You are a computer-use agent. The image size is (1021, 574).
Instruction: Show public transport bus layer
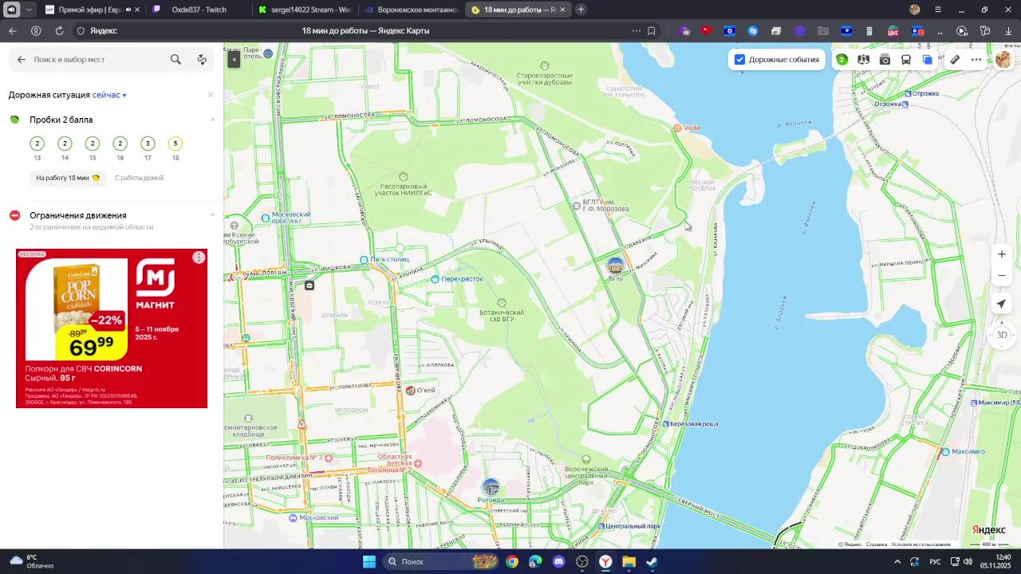pyautogui.click(x=906, y=60)
